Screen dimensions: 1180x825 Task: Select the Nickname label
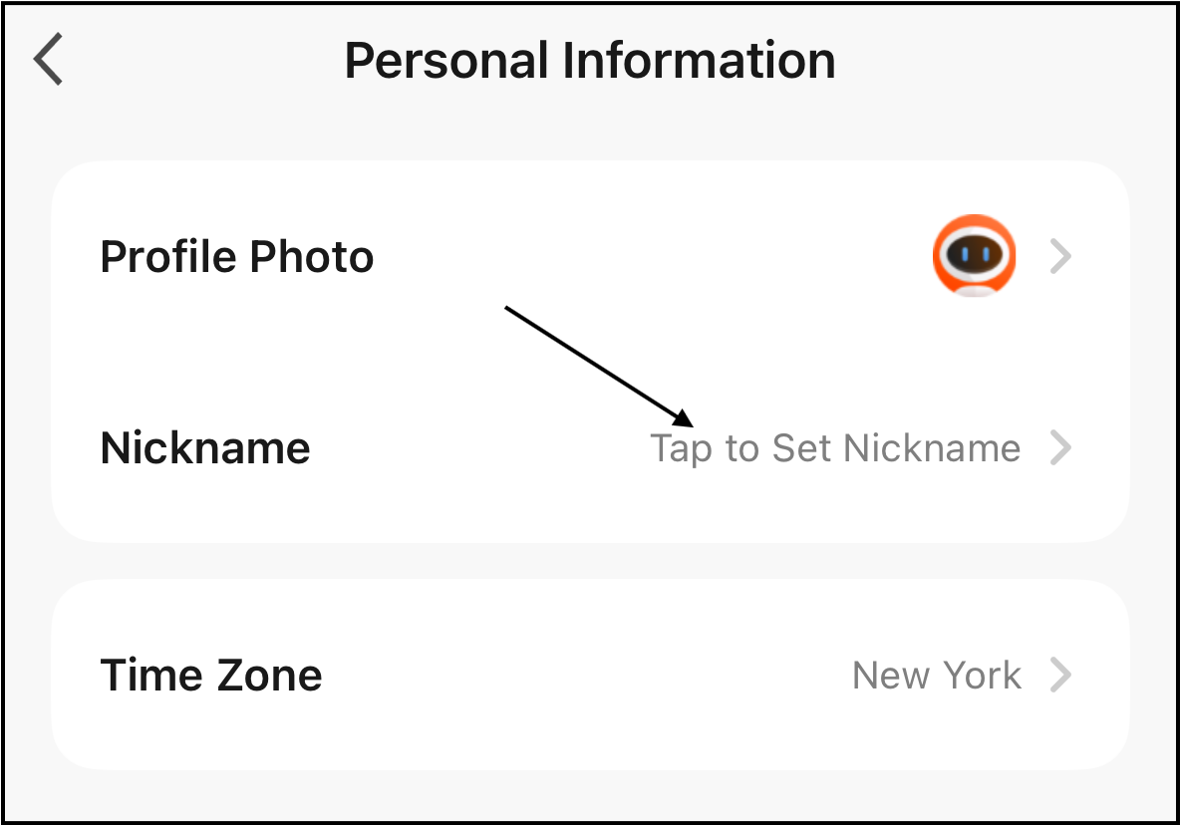[205, 448]
